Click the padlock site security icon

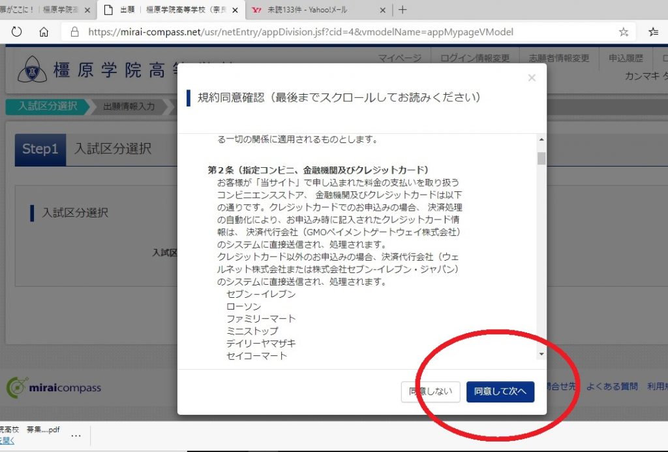tap(74, 31)
